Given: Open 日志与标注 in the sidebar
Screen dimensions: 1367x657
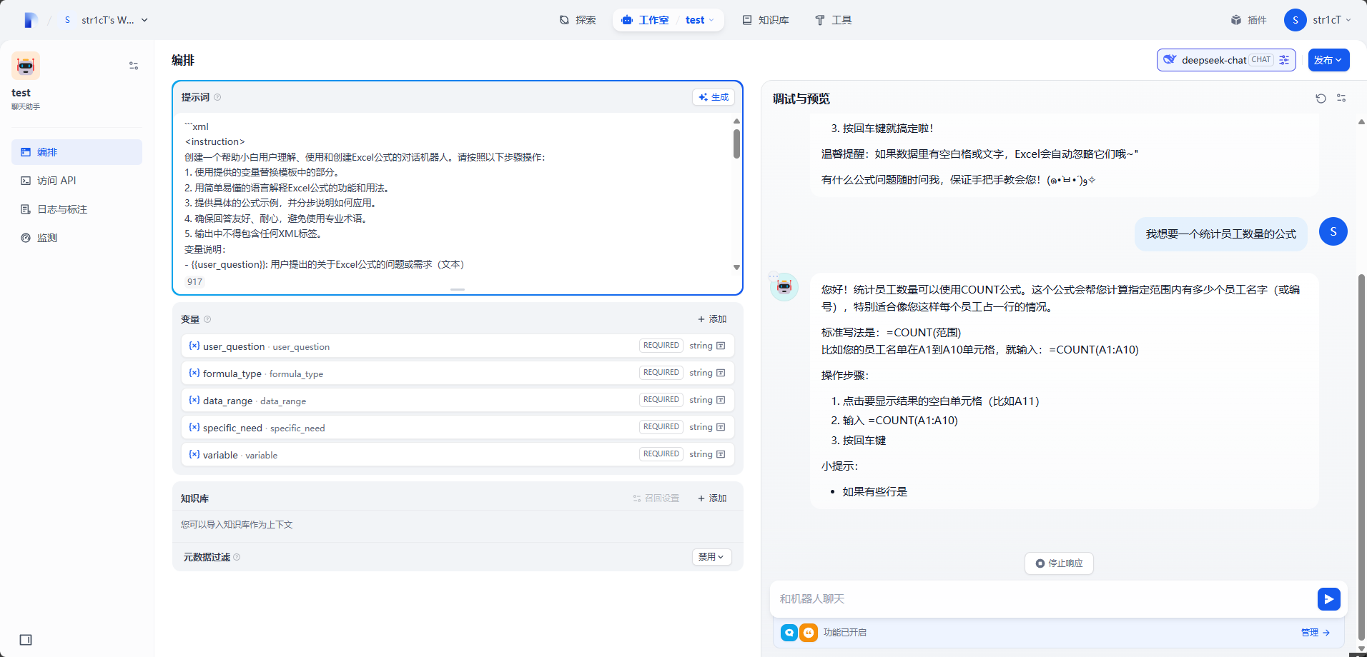Looking at the screenshot, I should [77, 209].
